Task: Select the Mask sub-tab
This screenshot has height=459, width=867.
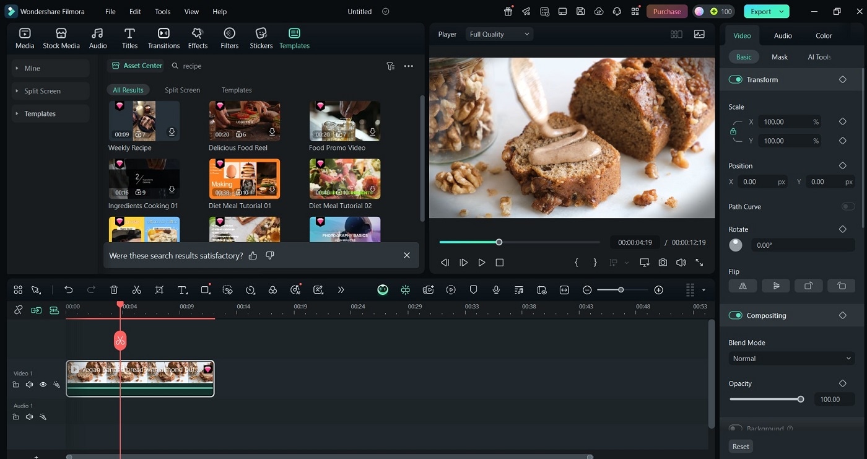Action: [780, 57]
